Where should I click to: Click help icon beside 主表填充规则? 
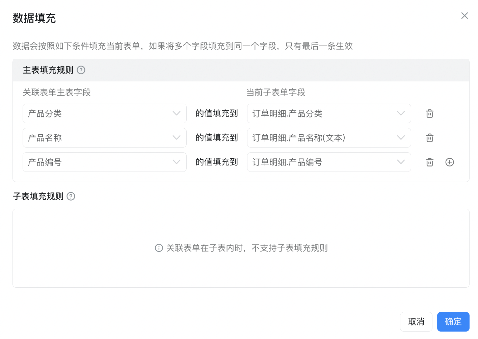(x=81, y=70)
